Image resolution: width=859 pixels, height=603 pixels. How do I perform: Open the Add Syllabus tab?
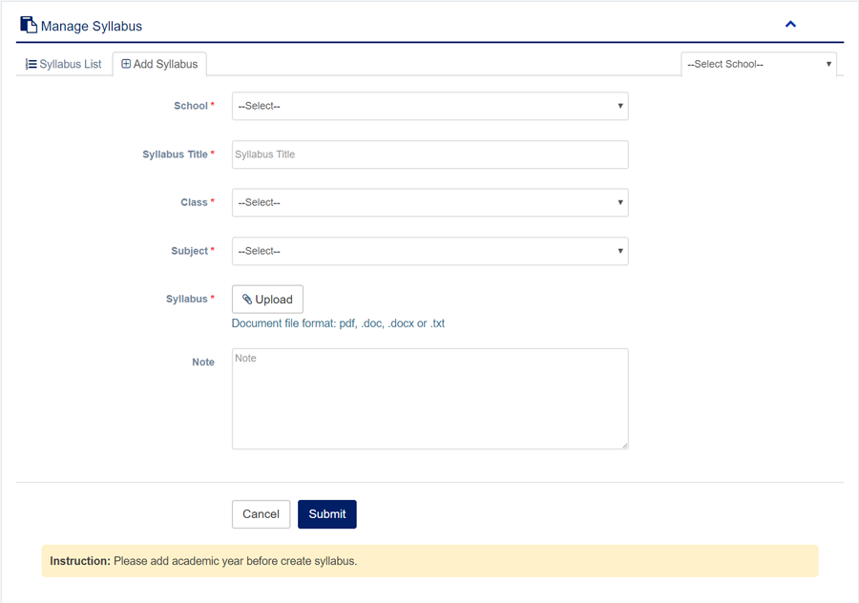click(x=159, y=64)
